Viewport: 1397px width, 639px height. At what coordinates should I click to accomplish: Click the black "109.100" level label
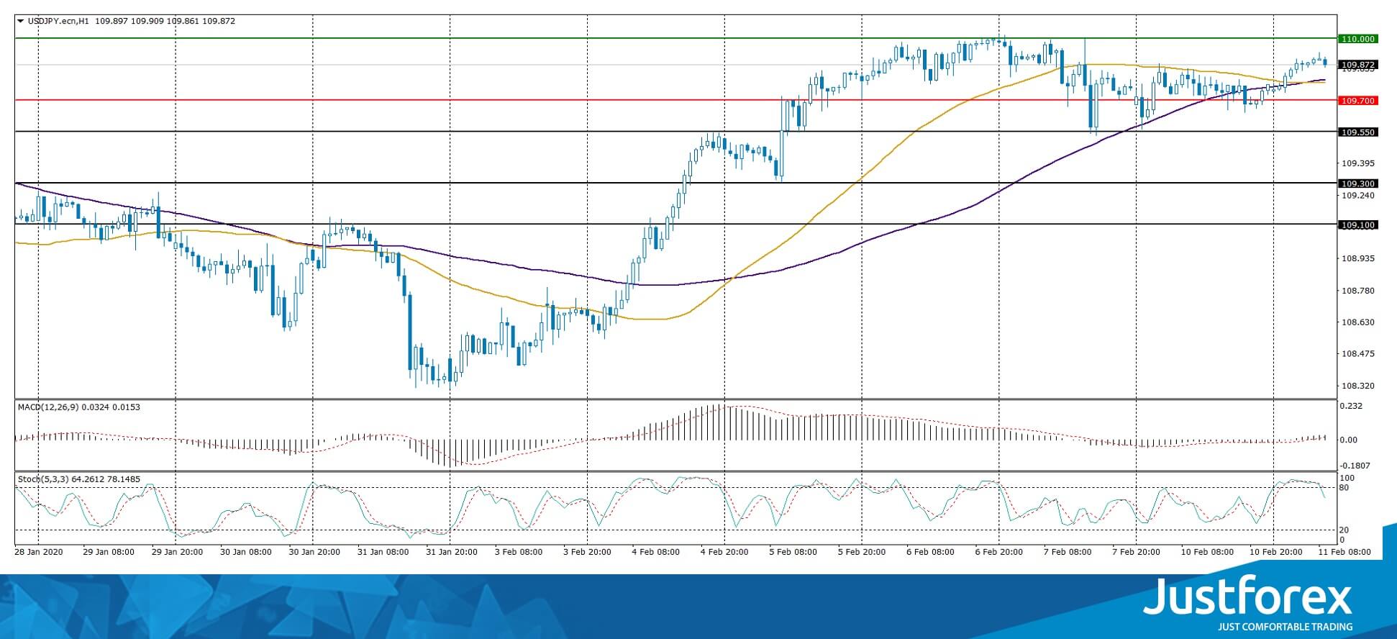[x=1357, y=225]
